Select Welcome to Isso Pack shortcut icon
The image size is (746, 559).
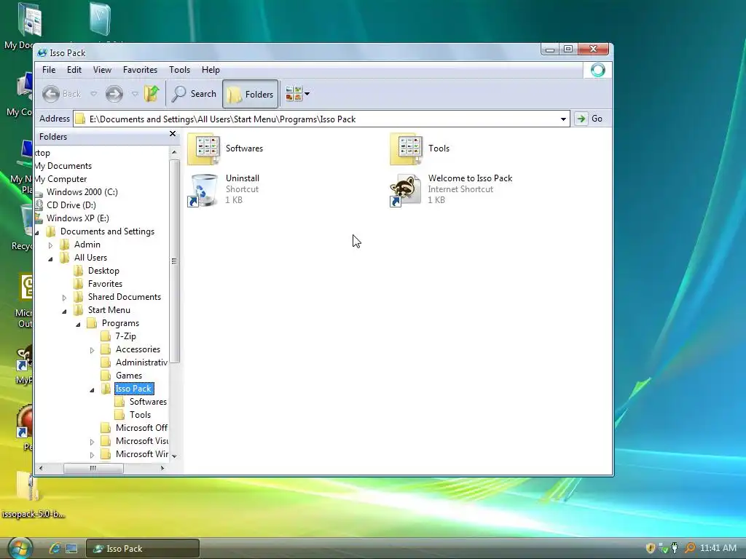point(405,190)
